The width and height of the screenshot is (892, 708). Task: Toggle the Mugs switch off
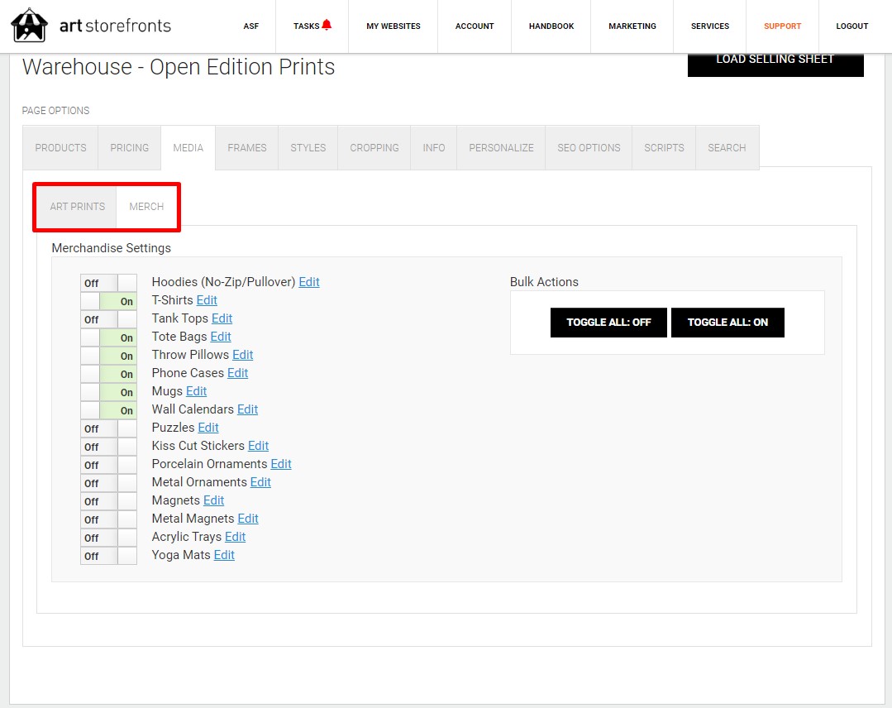108,392
